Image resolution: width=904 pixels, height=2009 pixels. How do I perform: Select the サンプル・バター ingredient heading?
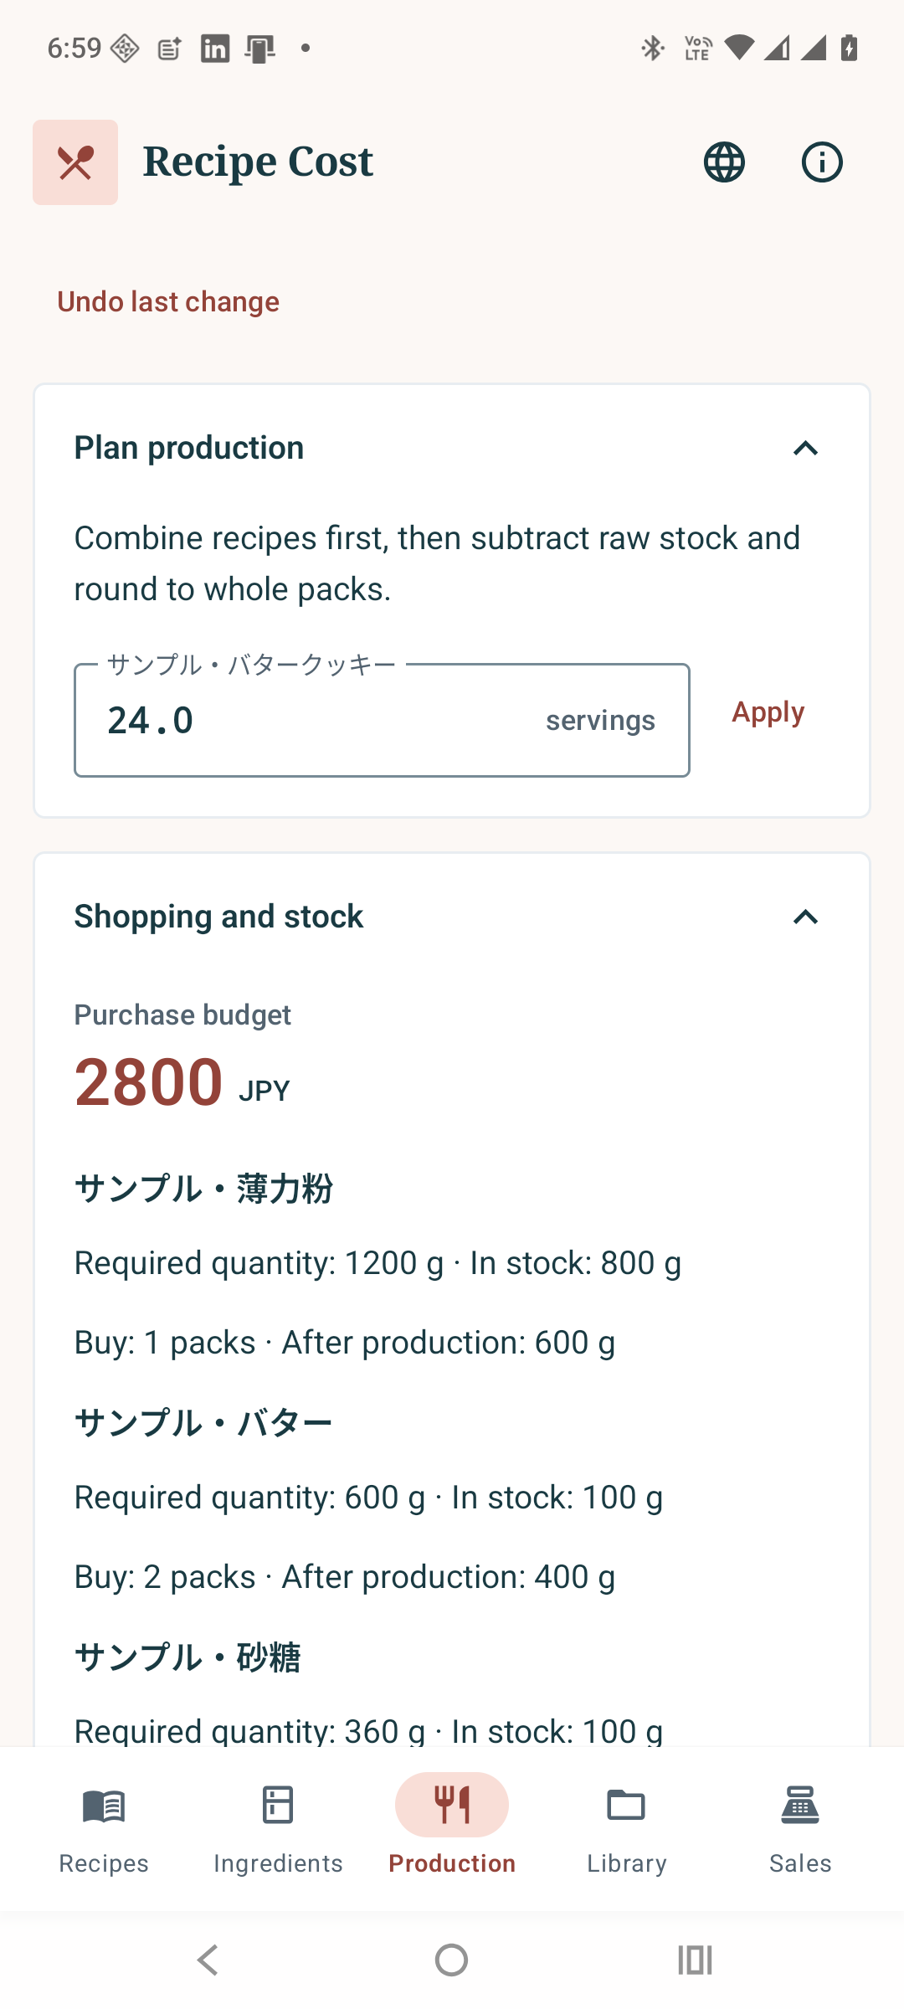203,1423
